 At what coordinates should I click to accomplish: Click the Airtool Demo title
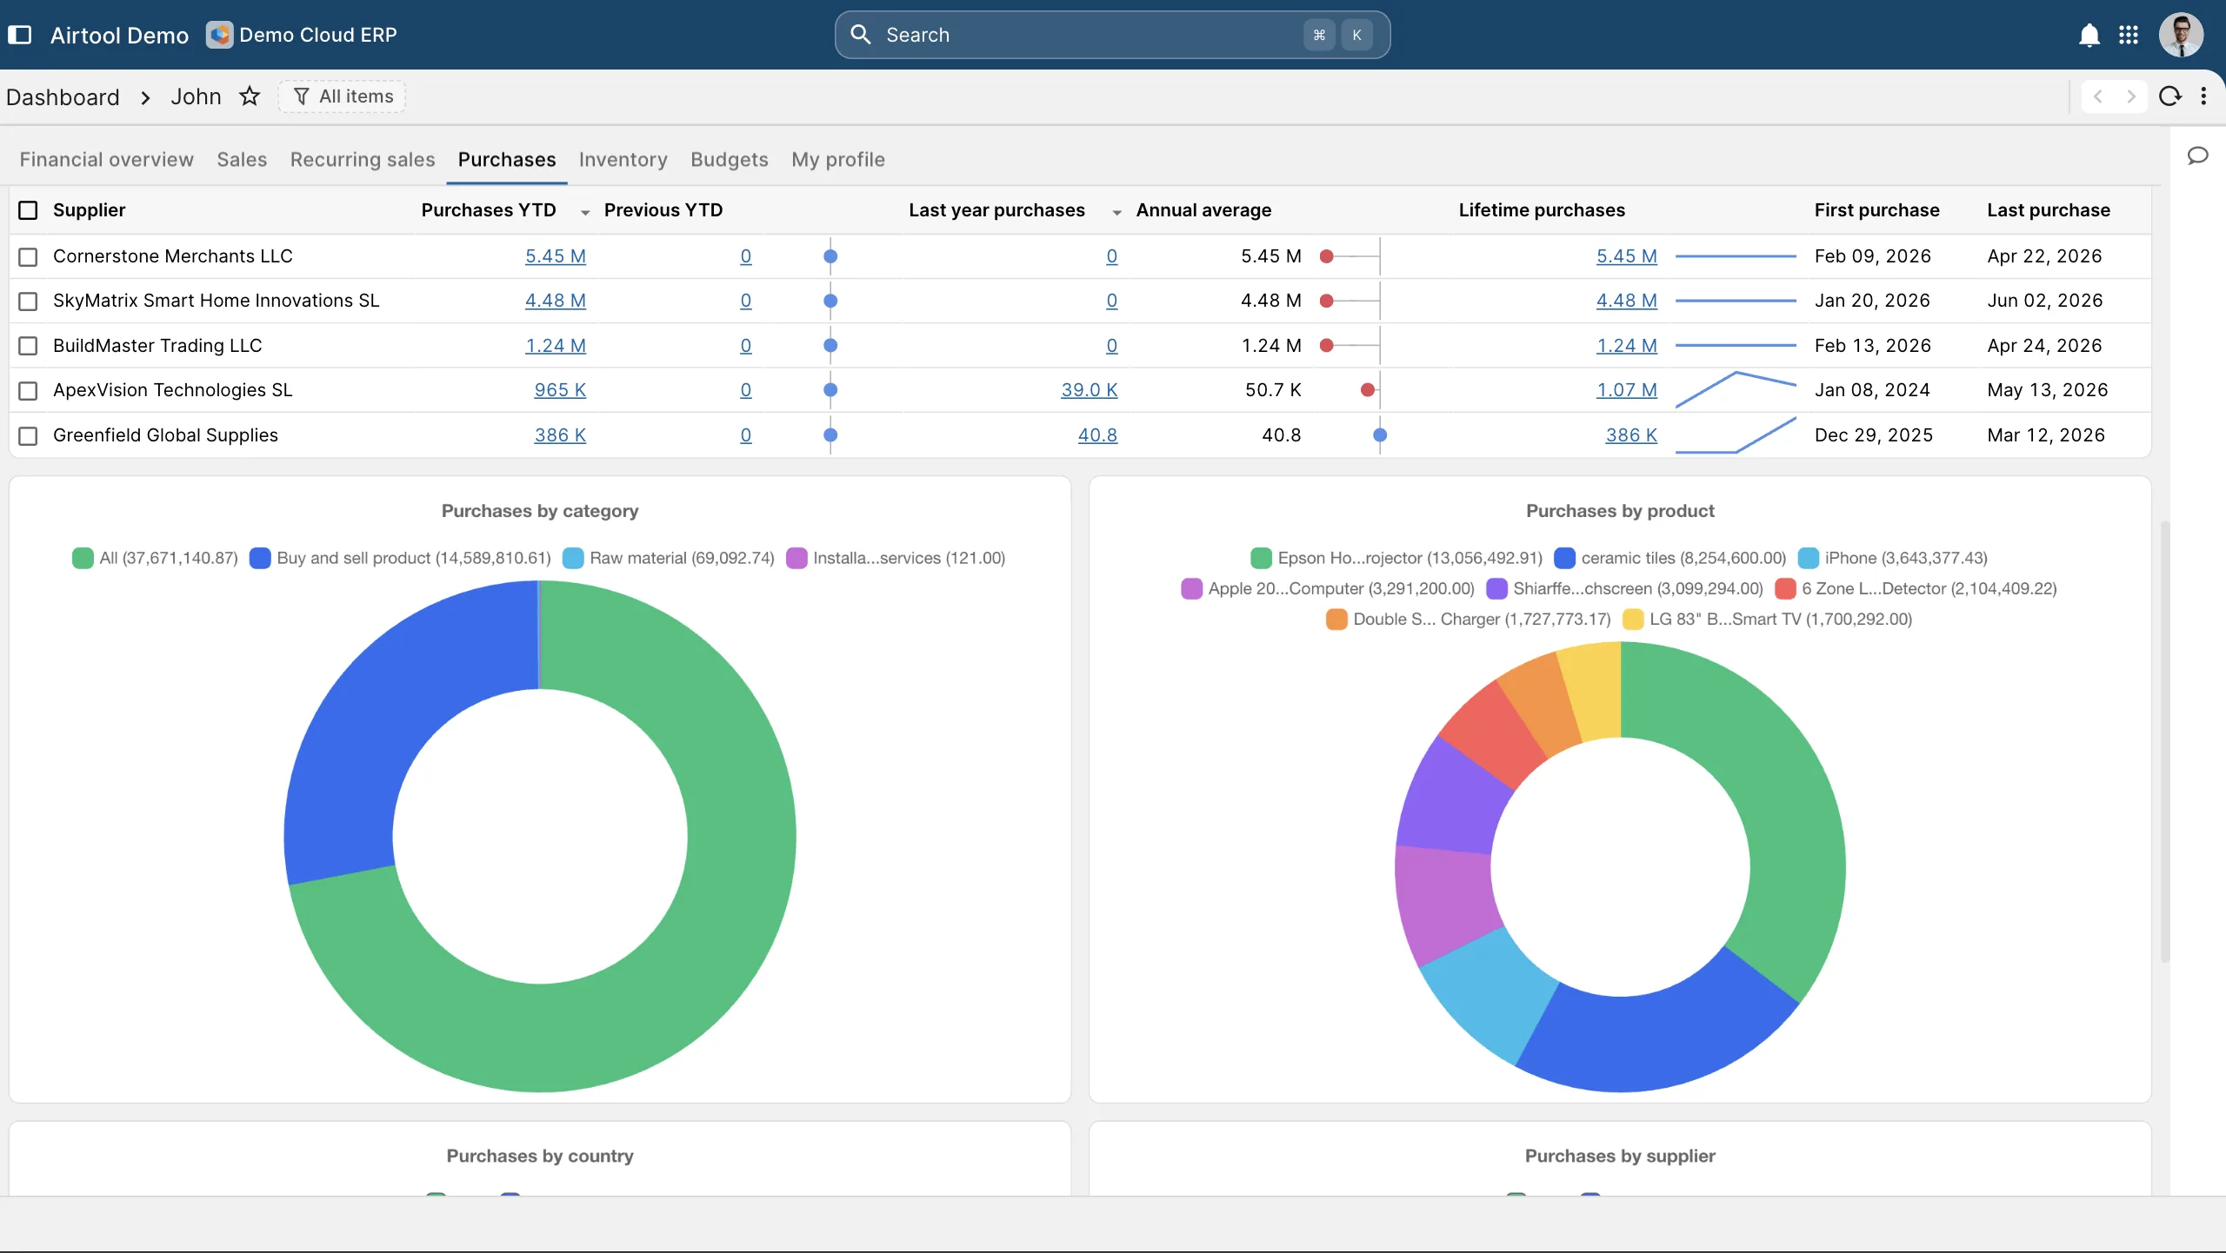coord(119,35)
